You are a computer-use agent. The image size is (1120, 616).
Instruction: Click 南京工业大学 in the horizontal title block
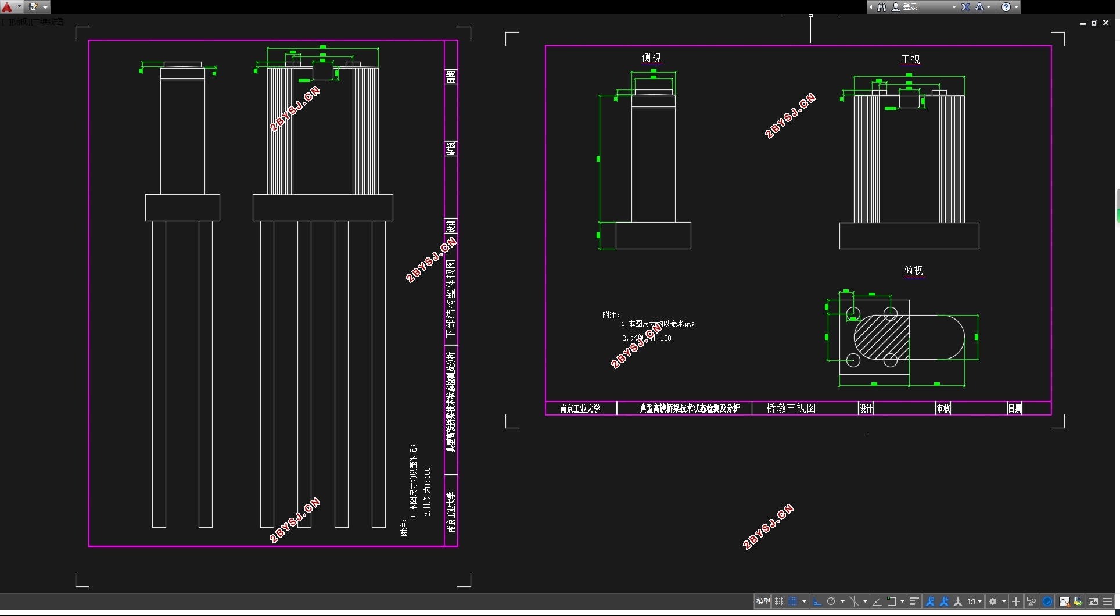[x=580, y=409]
